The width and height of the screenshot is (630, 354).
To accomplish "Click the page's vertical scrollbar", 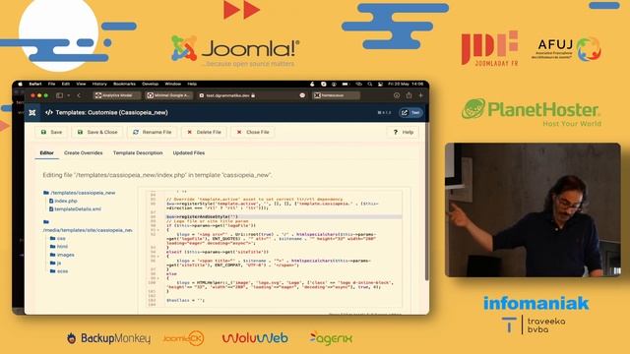I will click(x=427, y=201).
